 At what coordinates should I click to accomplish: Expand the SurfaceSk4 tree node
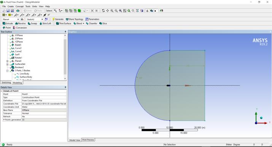[x=7, y=64]
